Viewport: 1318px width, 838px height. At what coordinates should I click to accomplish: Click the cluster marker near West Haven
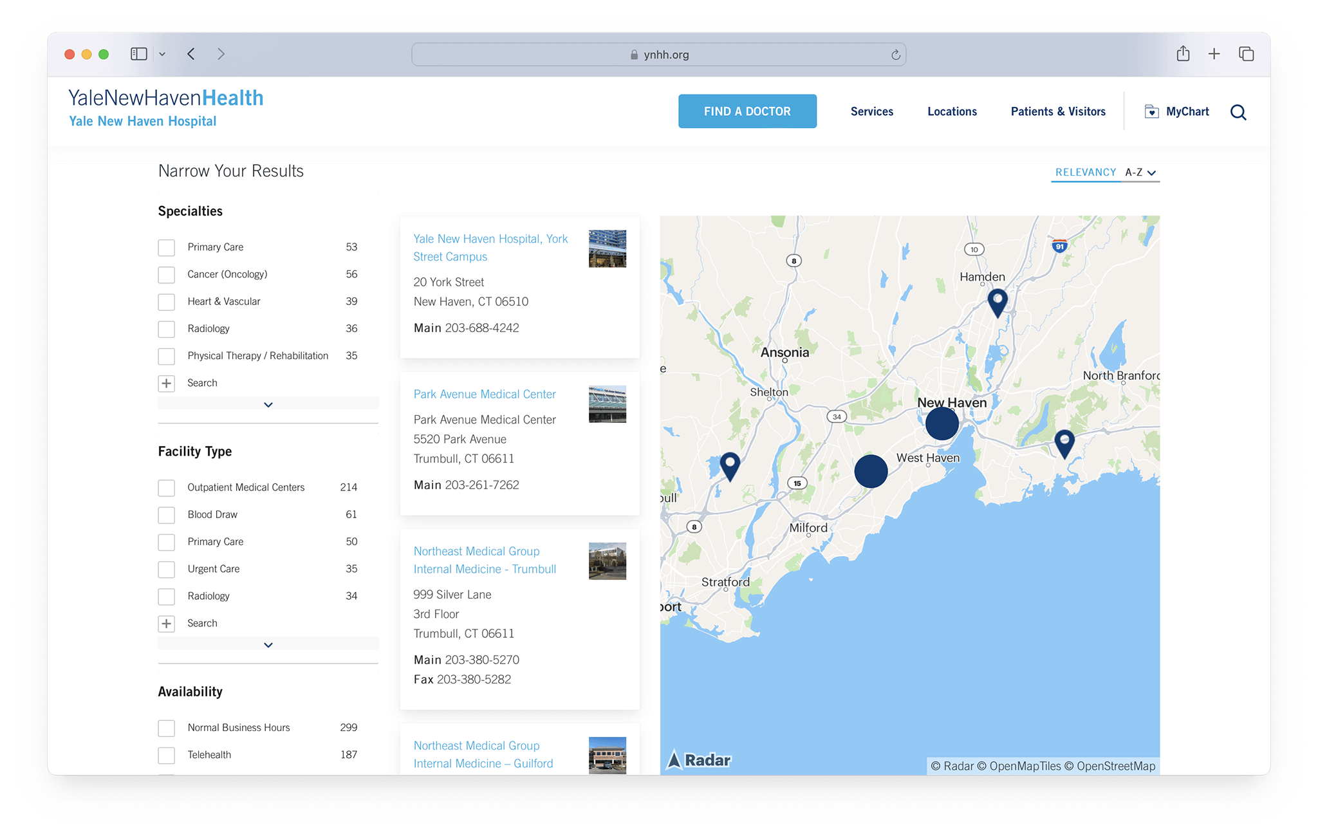point(871,471)
